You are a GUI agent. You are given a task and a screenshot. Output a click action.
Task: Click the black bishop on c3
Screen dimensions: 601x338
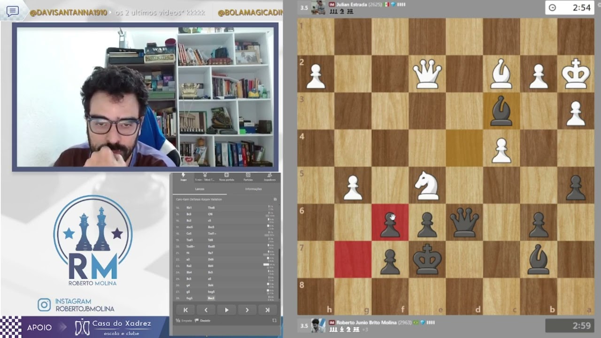[x=501, y=111]
